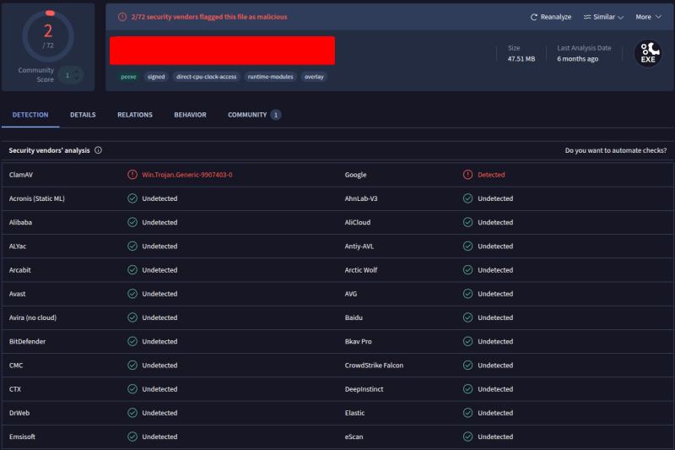Click Win.Trojan.Generic-9907403-0 detection text
This screenshot has width=675, height=450.
coord(187,175)
